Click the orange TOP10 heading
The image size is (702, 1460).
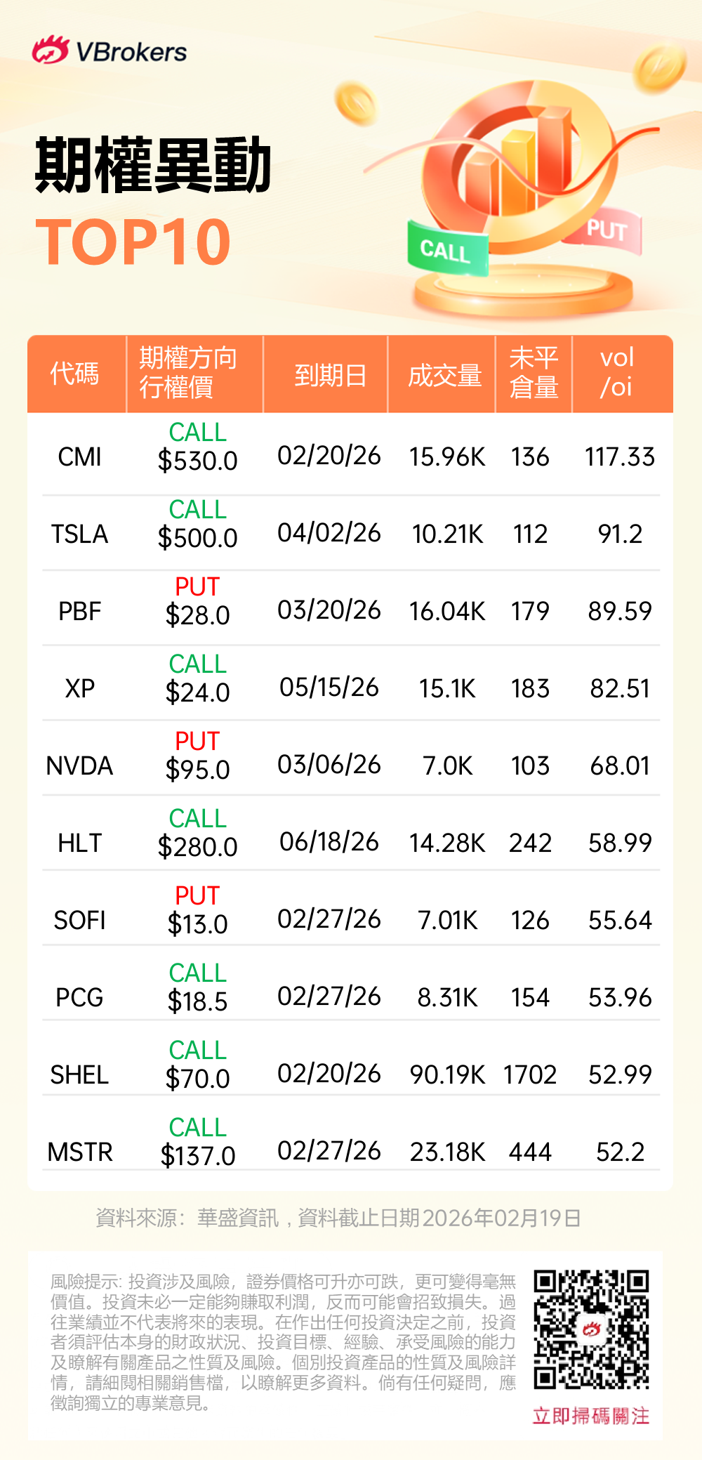click(x=133, y=243)
